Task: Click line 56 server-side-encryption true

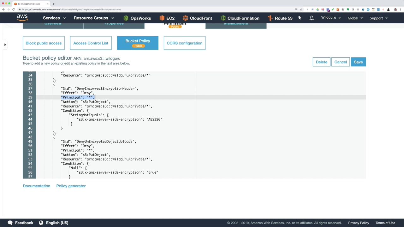Action: point(117,172)
